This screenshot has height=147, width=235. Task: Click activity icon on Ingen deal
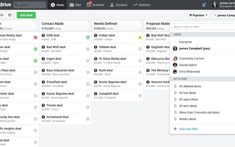coord(88,61)
